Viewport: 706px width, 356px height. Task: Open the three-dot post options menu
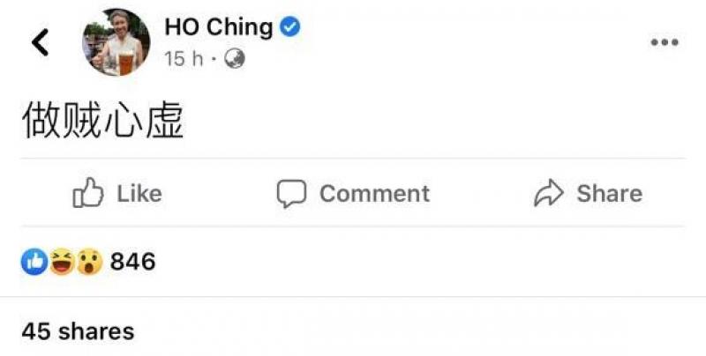(664, 42)
